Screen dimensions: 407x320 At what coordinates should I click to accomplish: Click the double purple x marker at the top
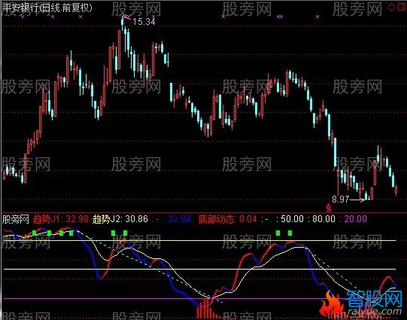pos(280,17)
